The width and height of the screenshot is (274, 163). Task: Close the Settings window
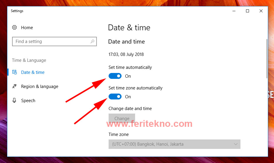[x=261, y=11]
